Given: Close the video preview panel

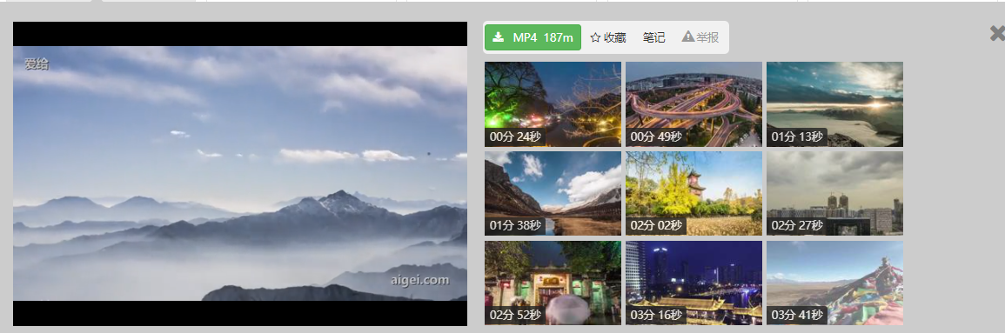Looking at the screenshot, I should point(997,33).
